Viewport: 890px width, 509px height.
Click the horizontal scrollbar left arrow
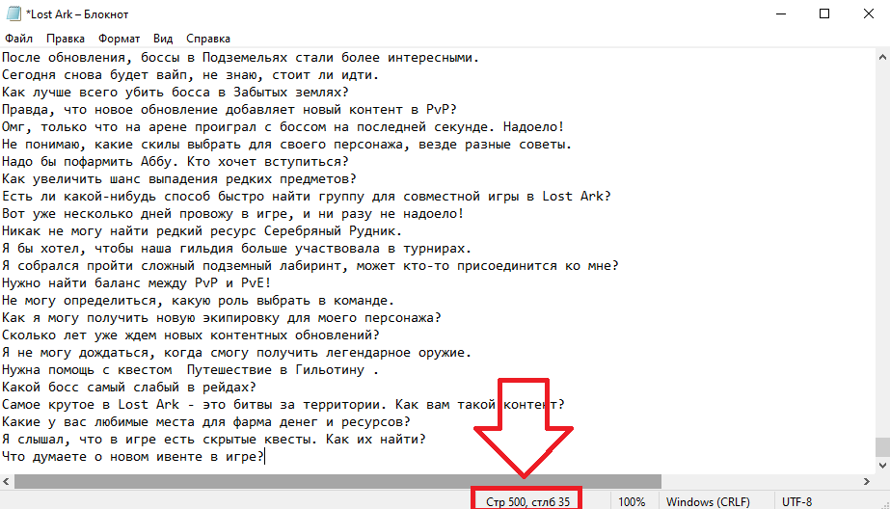pyautogui.click(x=6, y=481)
